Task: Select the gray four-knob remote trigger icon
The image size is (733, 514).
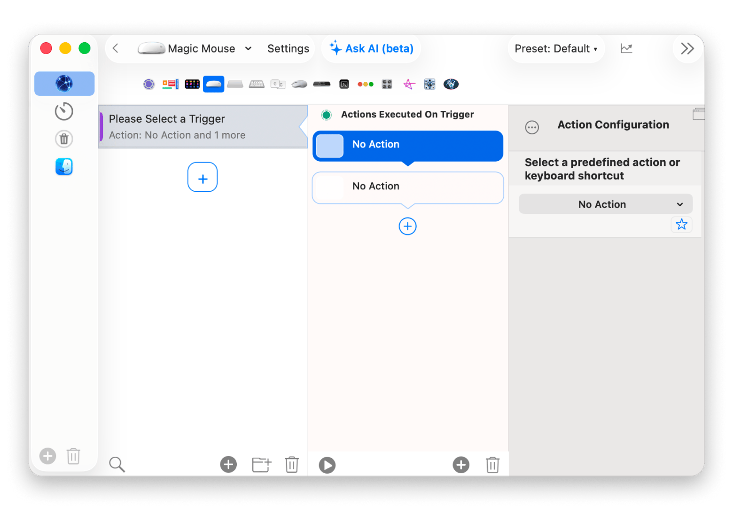Action: tap(387, 84)
